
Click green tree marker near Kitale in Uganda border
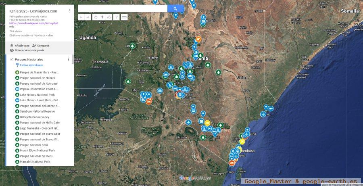(132, 46)
